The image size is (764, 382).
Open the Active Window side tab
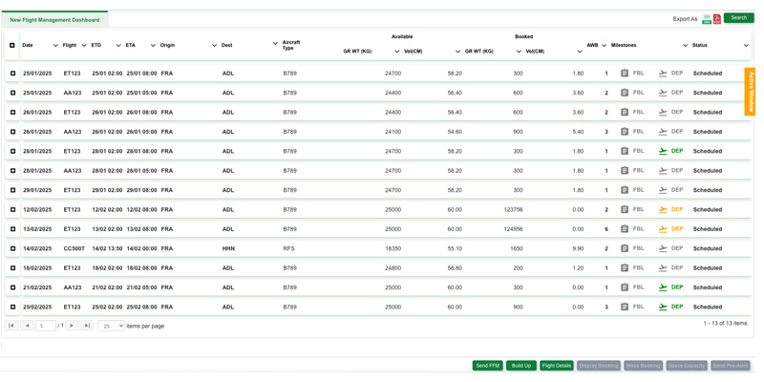(750, 92)
